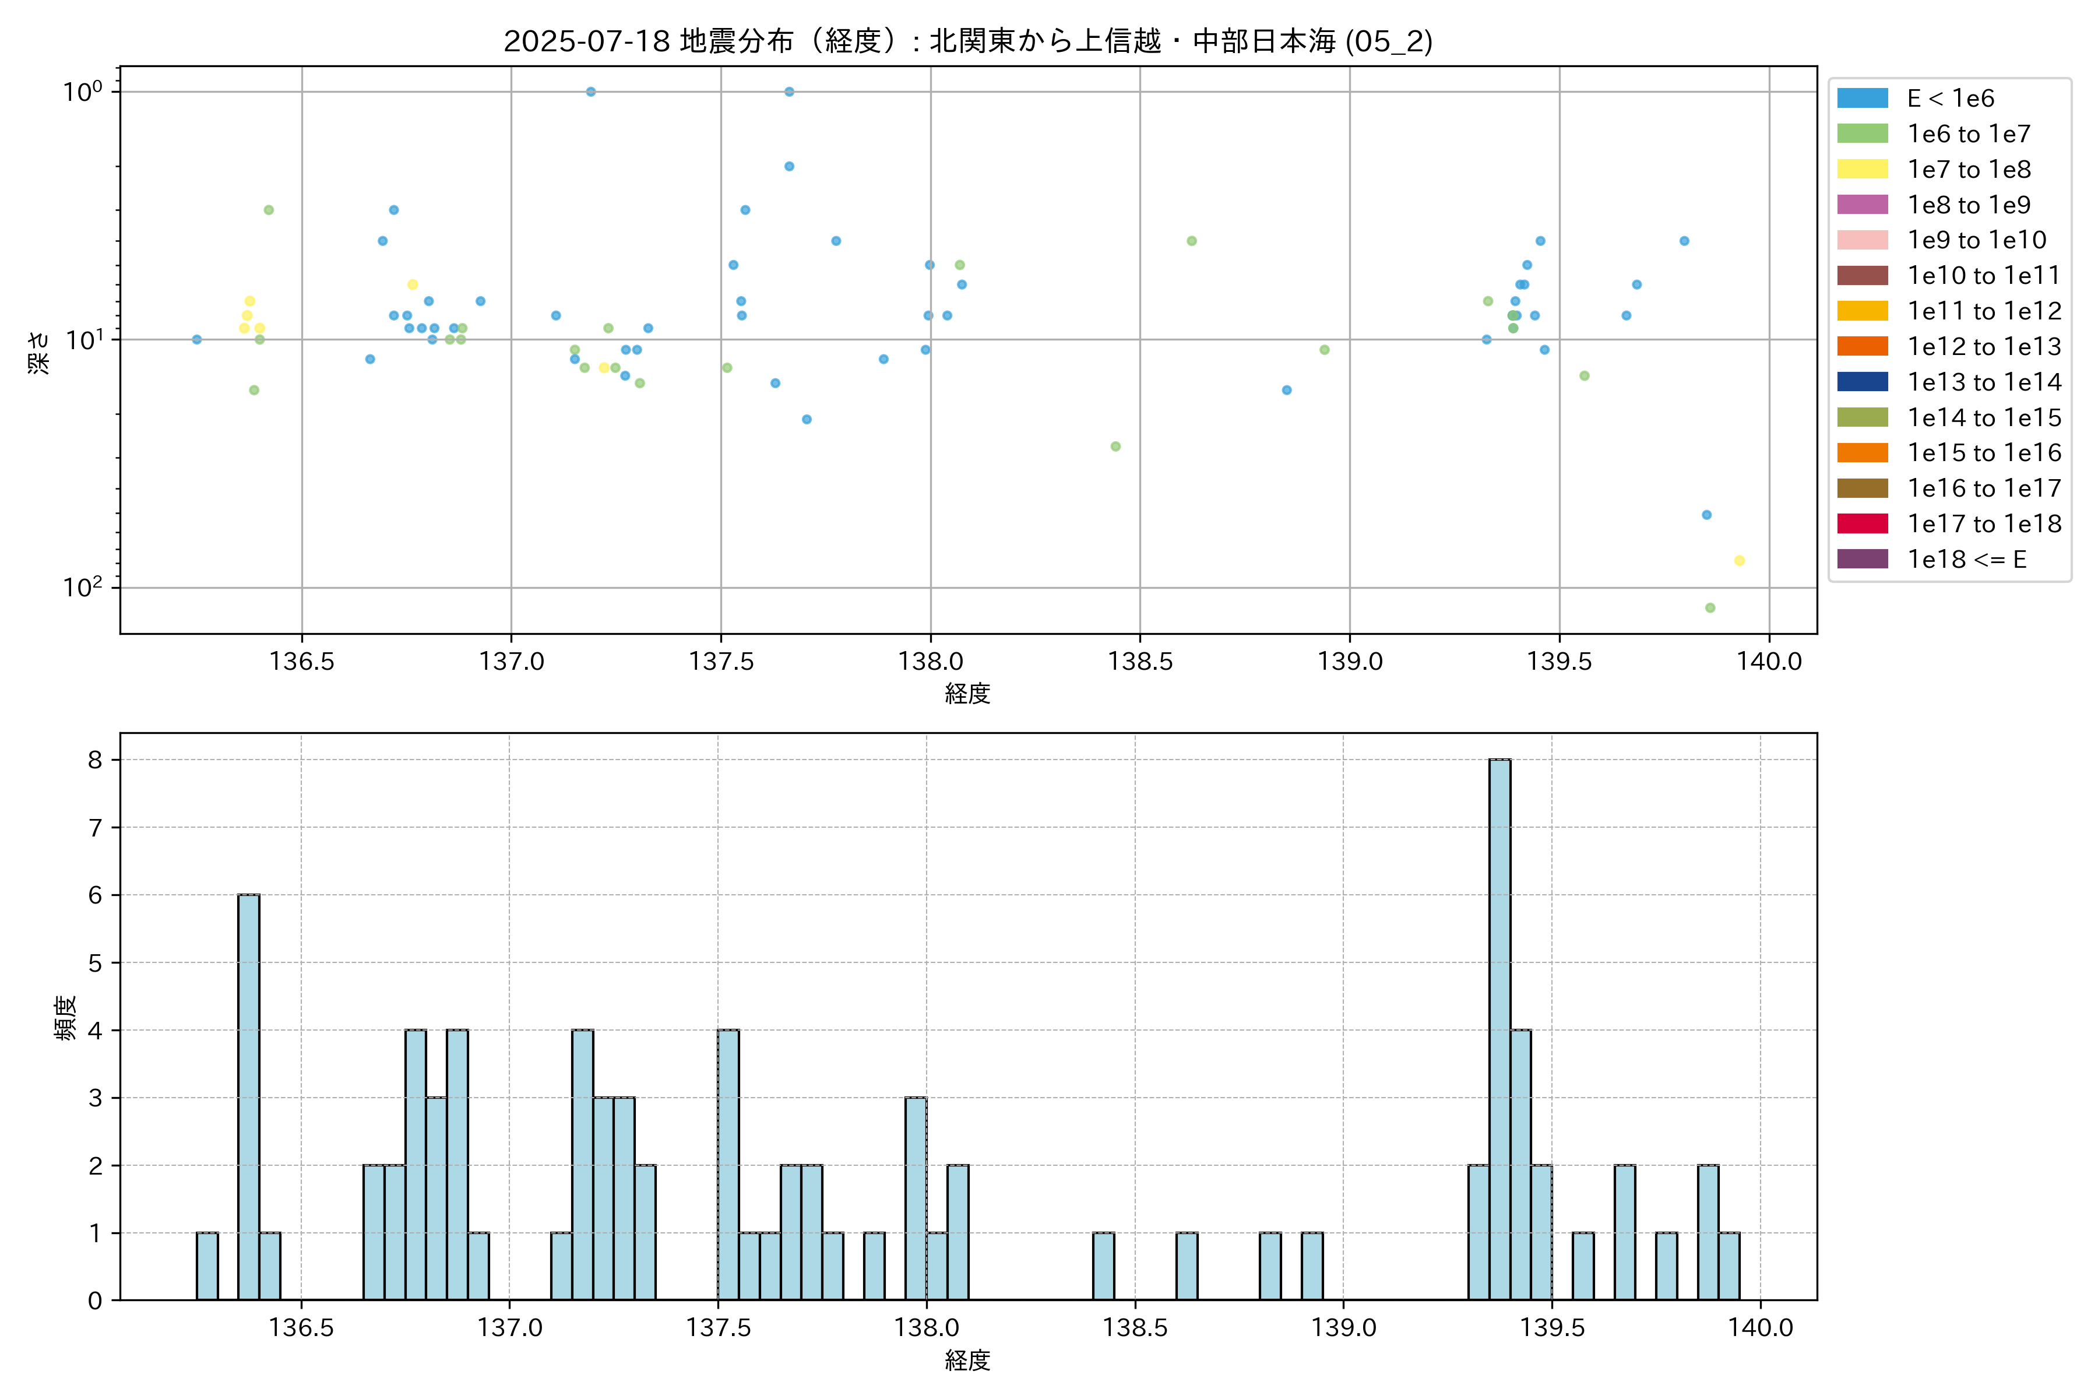Click the '頻度' y-axis label
The image size is (2098, 1399).
point(66,1018)
